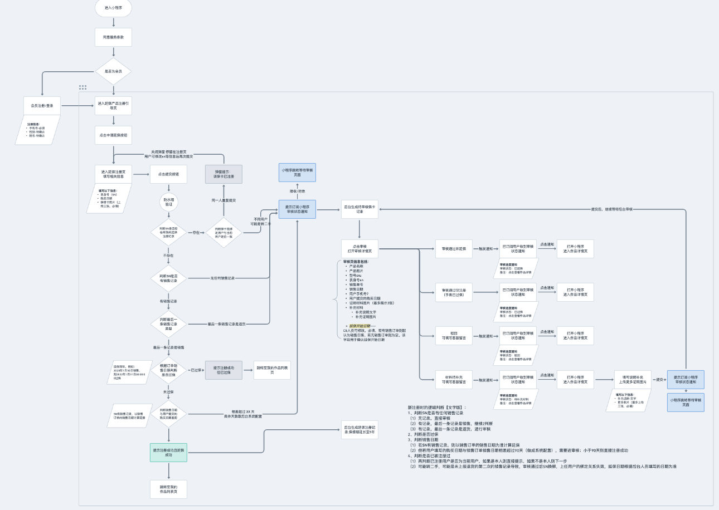Select the 同意服务条款 box
Image resolution: width=719 pixels, height=510 pixels.
click(114, 37)
